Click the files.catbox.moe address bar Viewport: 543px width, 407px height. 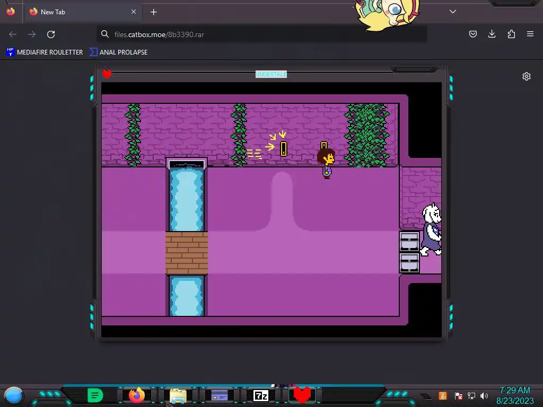click(x=261, y=34)
